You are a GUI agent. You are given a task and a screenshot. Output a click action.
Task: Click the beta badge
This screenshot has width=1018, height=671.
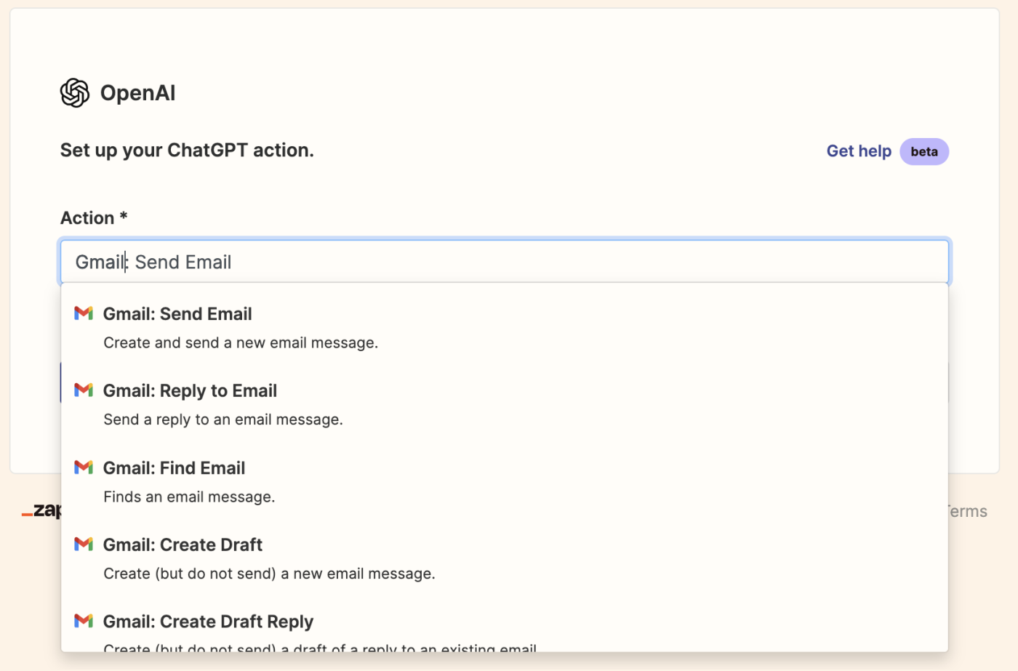coord(924,152)
